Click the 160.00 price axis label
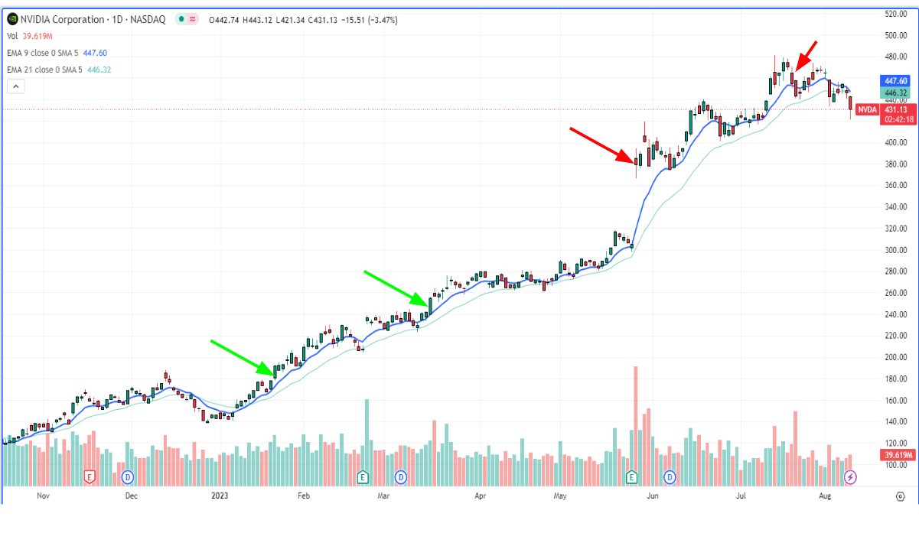The image size is (919, 533). click(x=895, y=399)
